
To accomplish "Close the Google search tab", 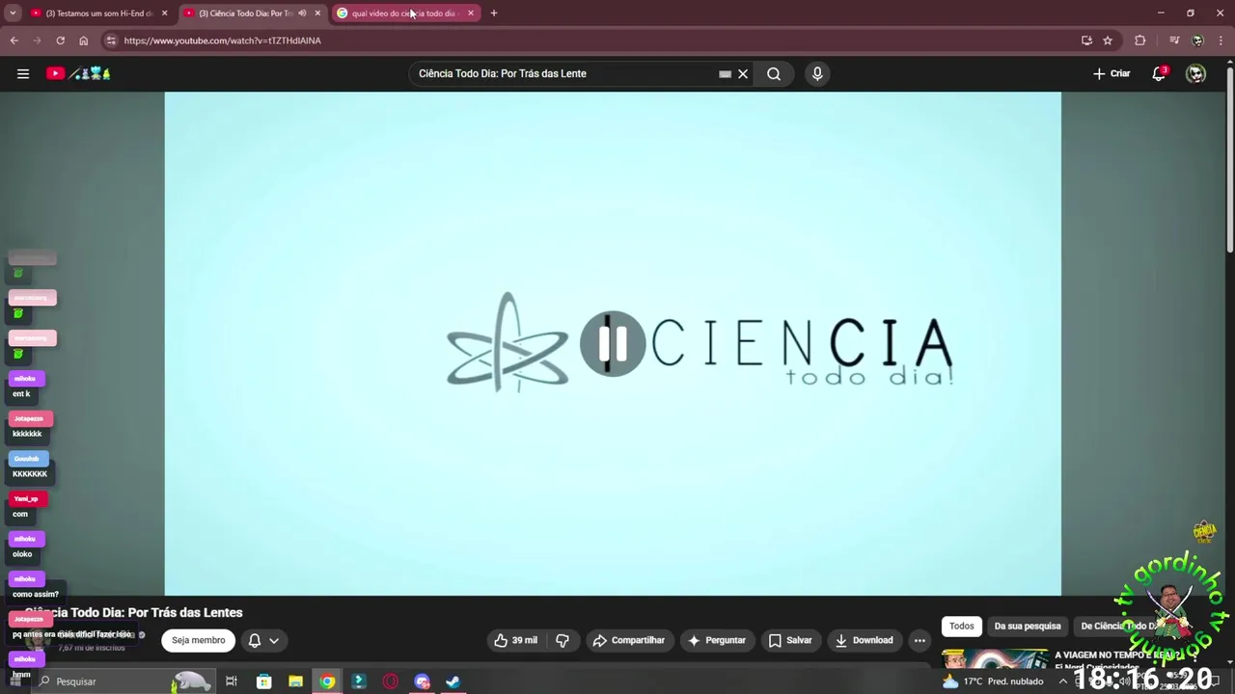I will click(471, 13).
